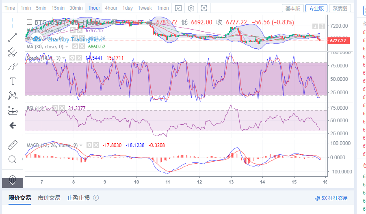Switch to 专业版 professional chart mode
This screenshot has height=214, width=366.
[x=316, y=9]
